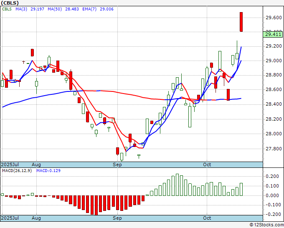Click the Sep label on price chart axis
Image resolution: width=284 pixels, height=228 pixels.
(117, 165)
